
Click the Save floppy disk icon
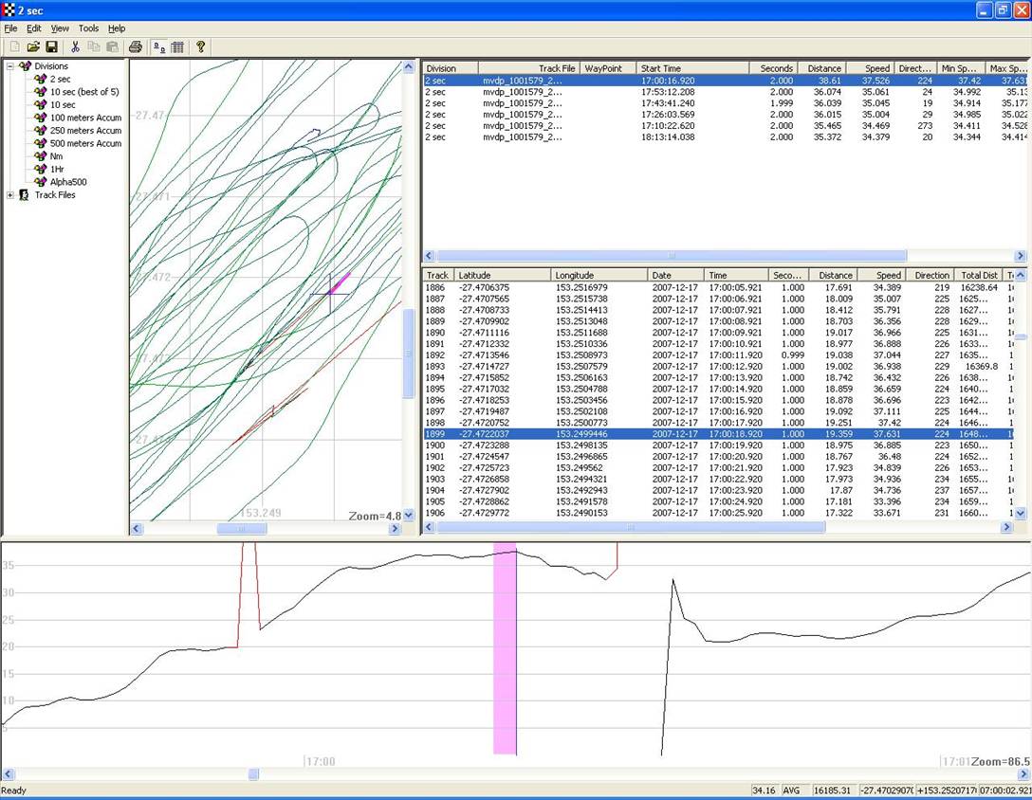51,46
